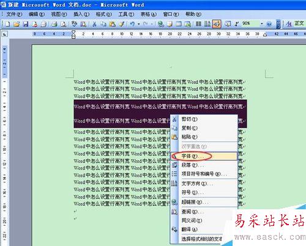The width and height of the screenshot is (306, 246).
Task: Run the spelling and grammar check
Action: (x=74, y=24)
